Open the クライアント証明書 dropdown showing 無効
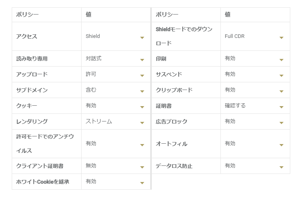This screenshot has height=205, width=302. (x=142, y=167)
